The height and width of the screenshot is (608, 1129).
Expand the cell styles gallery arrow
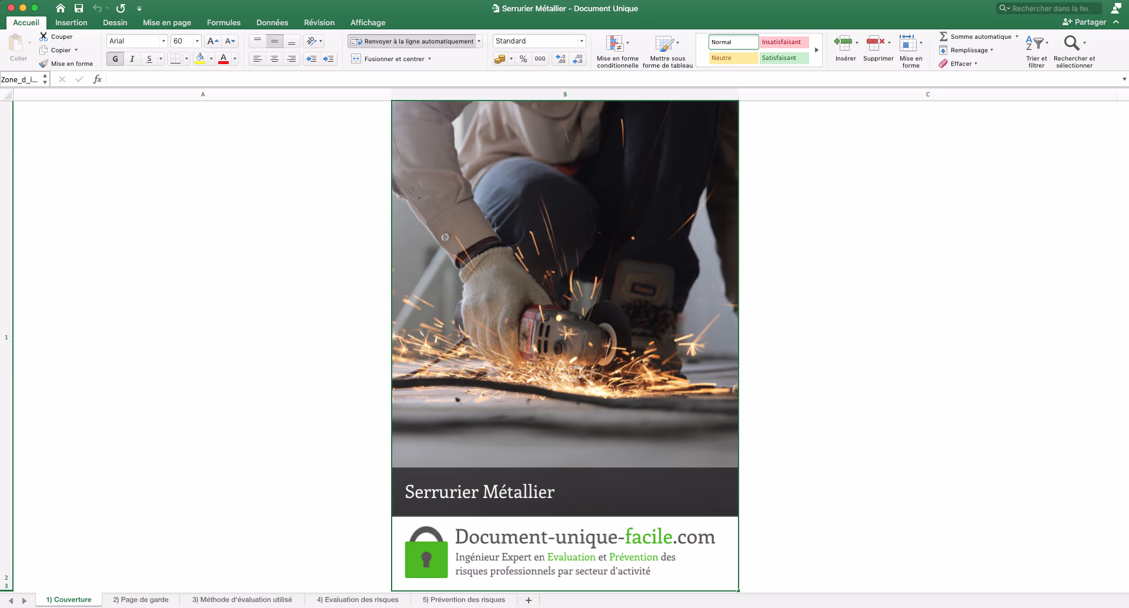[816, 50]
